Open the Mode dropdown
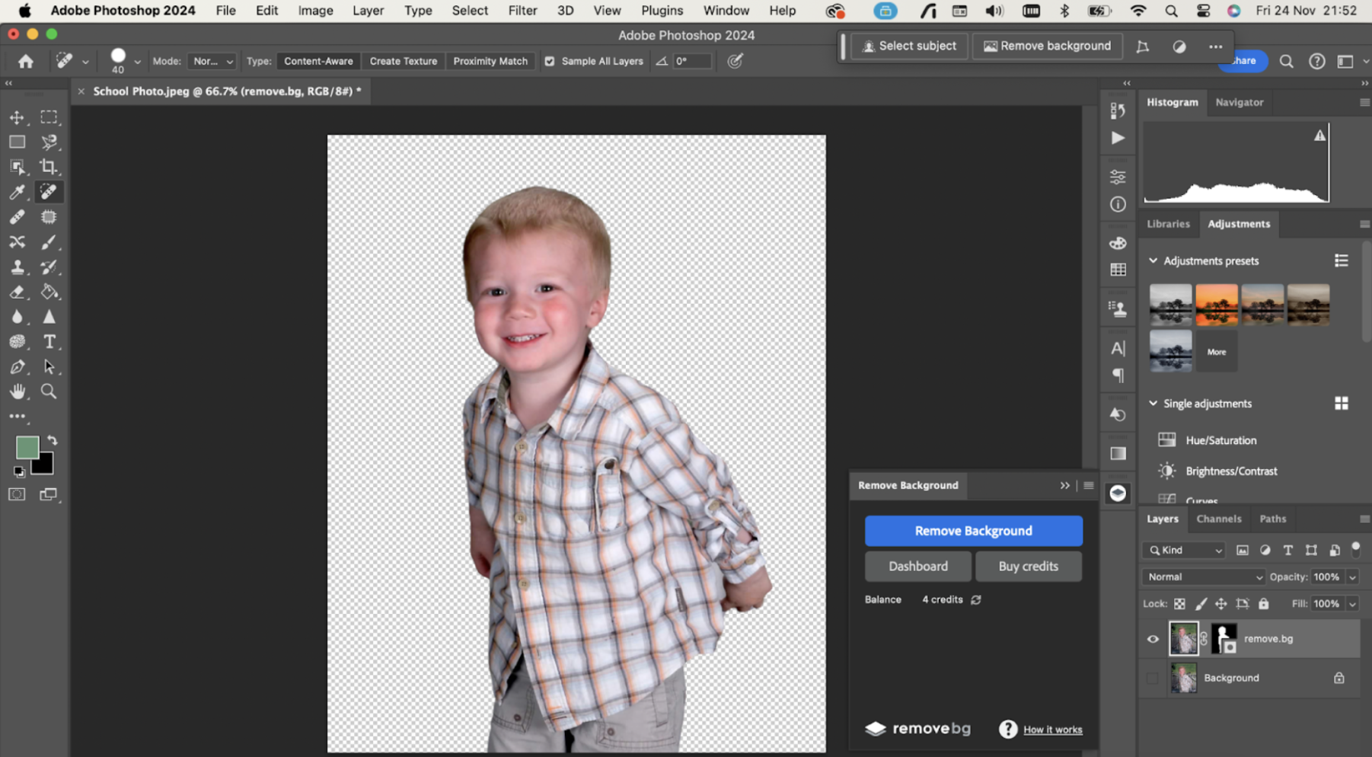This screenshot has height=757, width=1372. coord(212,61)
